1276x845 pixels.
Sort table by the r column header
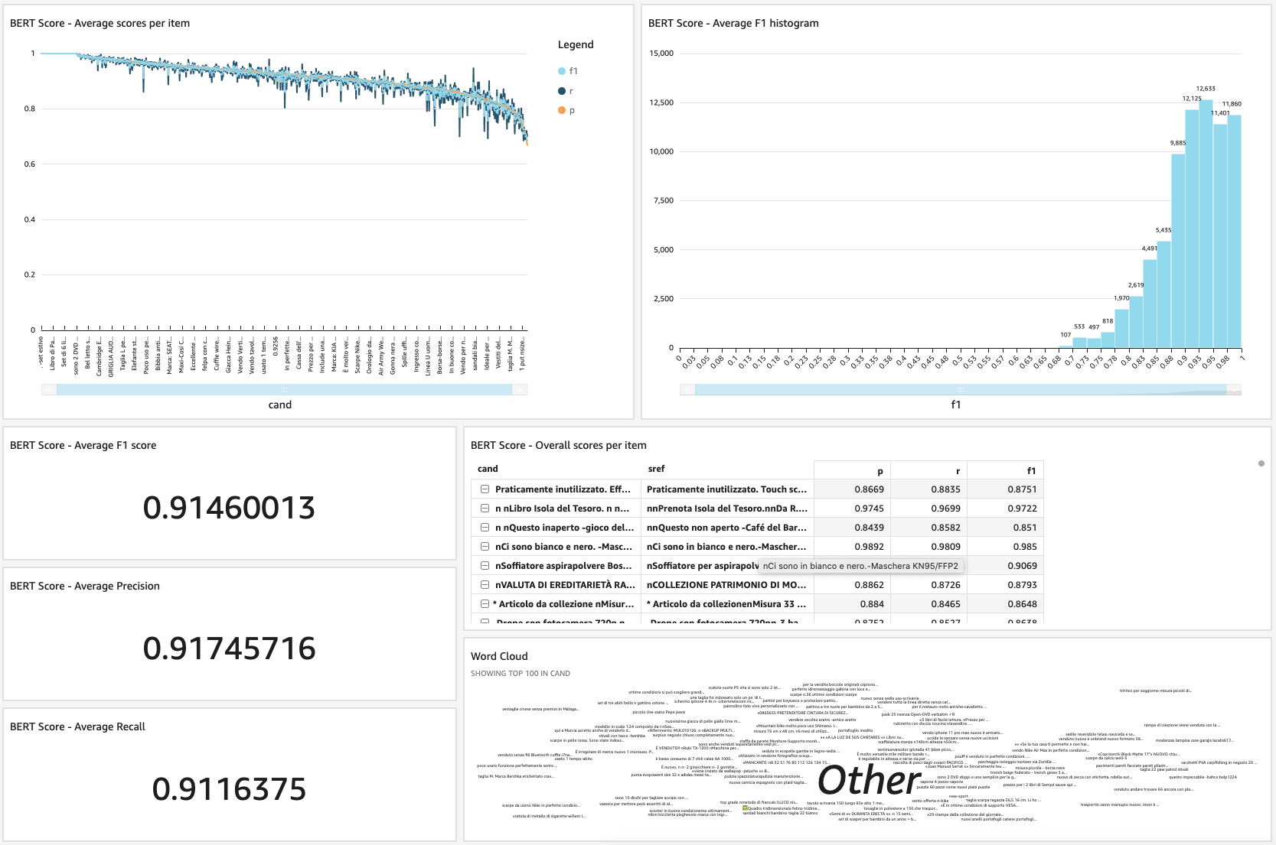[958, 471]
